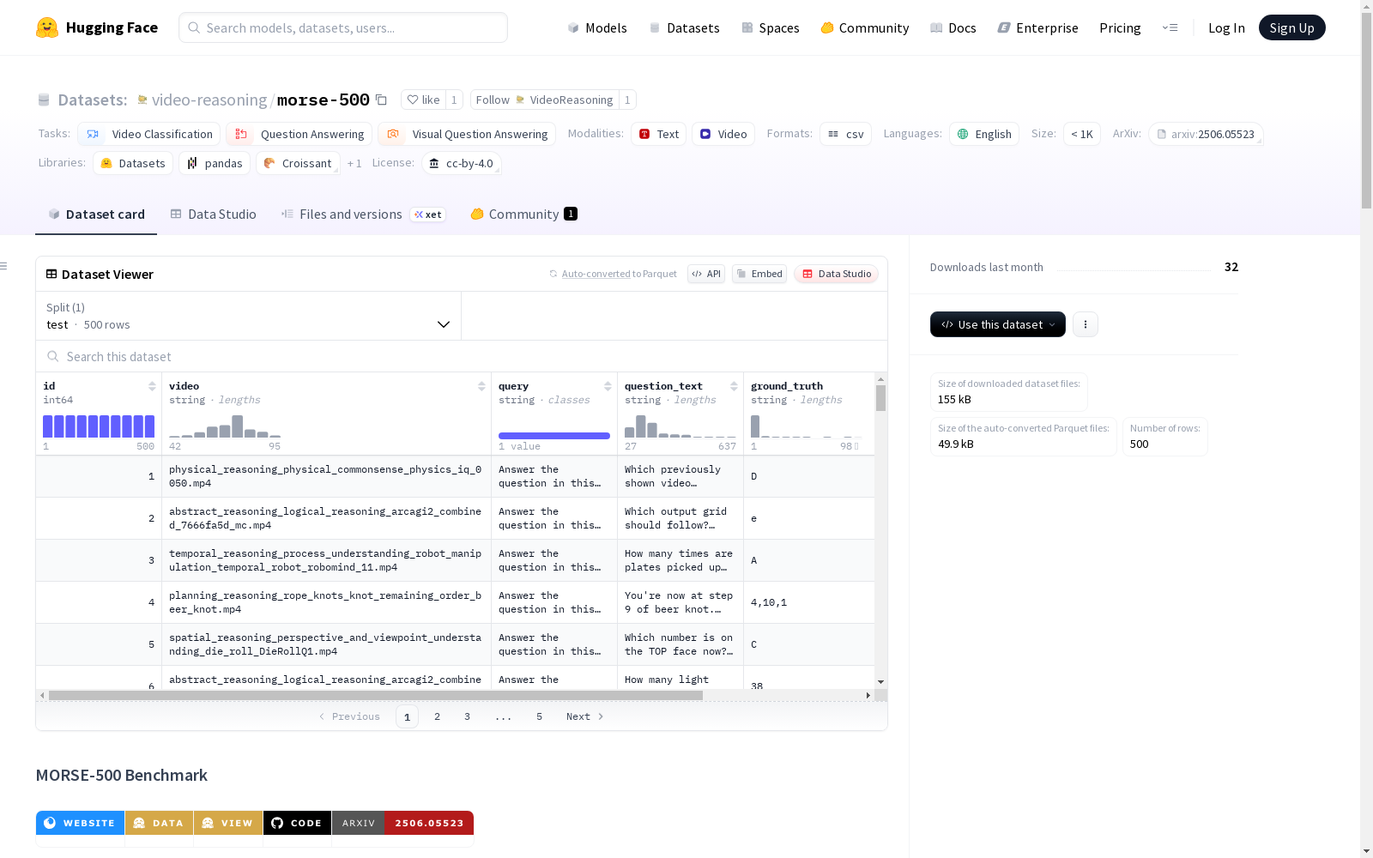Click the table horizontal scrollbar
Viewport: 1373px width, 858px height.
[x=376, y=695]
